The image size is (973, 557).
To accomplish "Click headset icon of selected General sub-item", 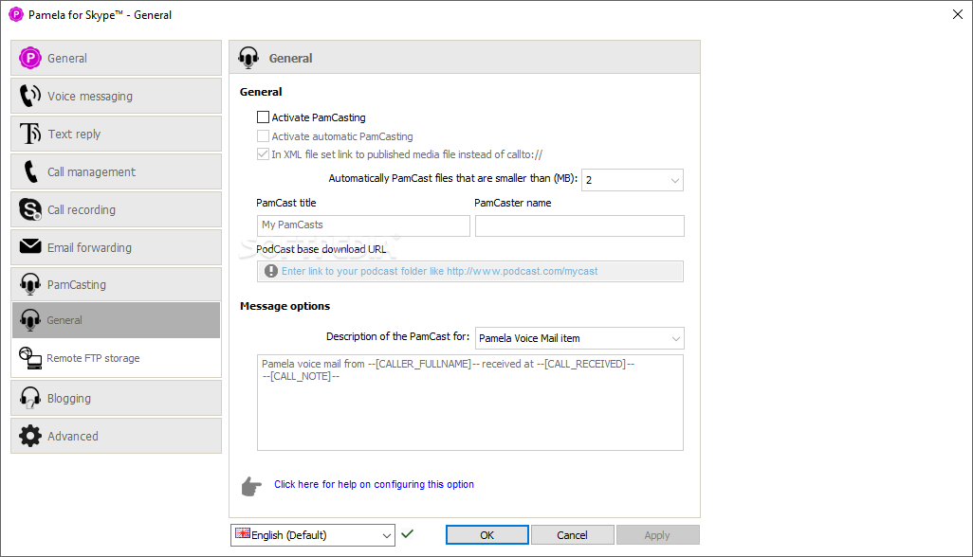I will pos(29,320).
